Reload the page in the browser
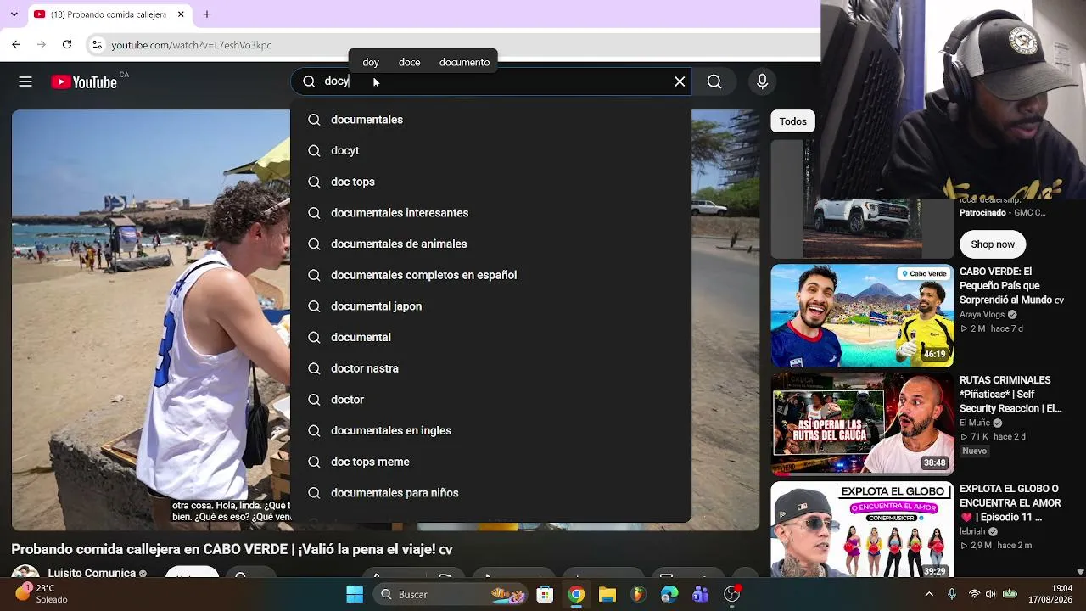Screen dimensions: 1086x611 [x=67, y=44]
